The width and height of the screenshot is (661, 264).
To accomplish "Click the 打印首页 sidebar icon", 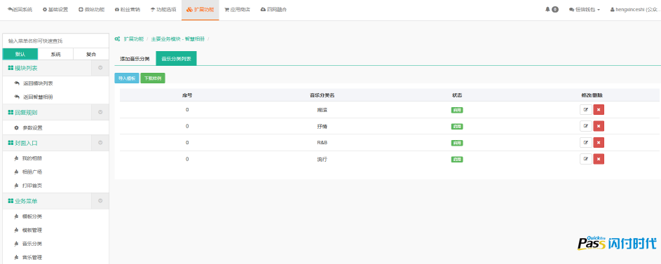I will tap(17, 186).
